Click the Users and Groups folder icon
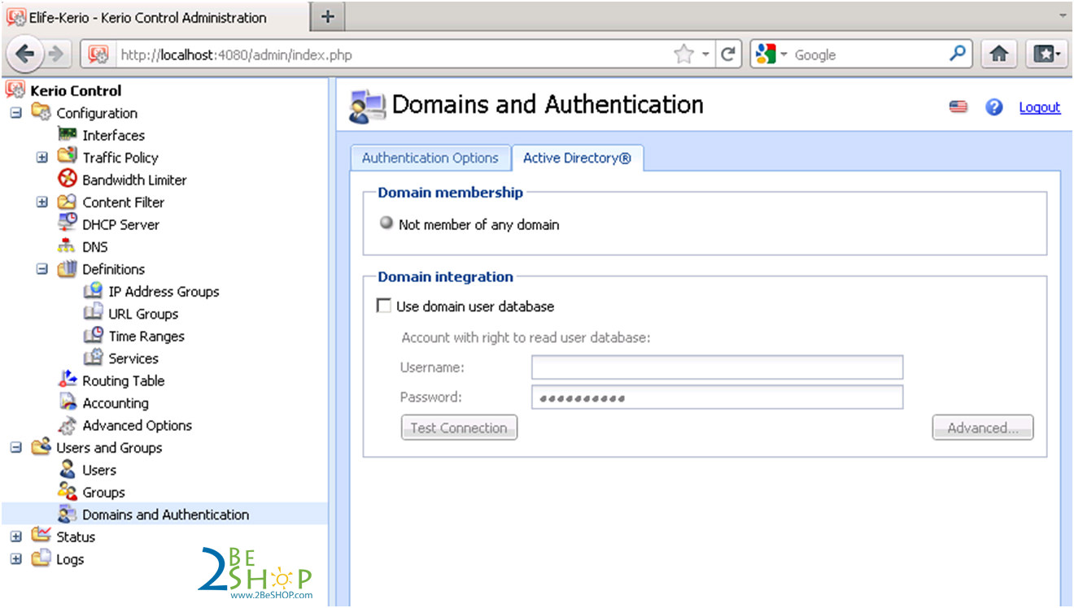This screenshot has width=1074, height=608. tap(41, 447)
